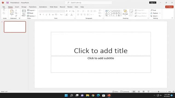The image size is (175, 98).
Task: Open the font color picker
Action: coord(72,14)
